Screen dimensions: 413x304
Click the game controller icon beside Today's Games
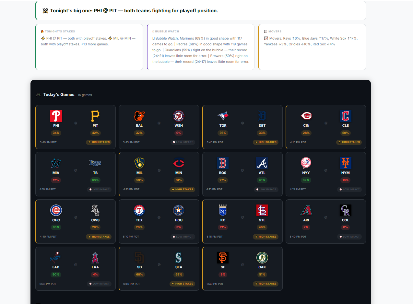[x=38, y=95]
